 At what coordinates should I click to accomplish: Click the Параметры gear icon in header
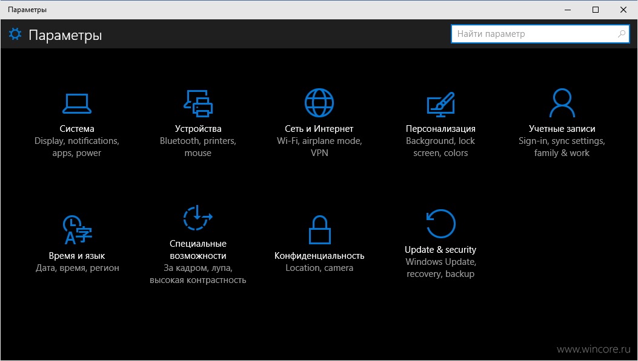coord(15,34)
